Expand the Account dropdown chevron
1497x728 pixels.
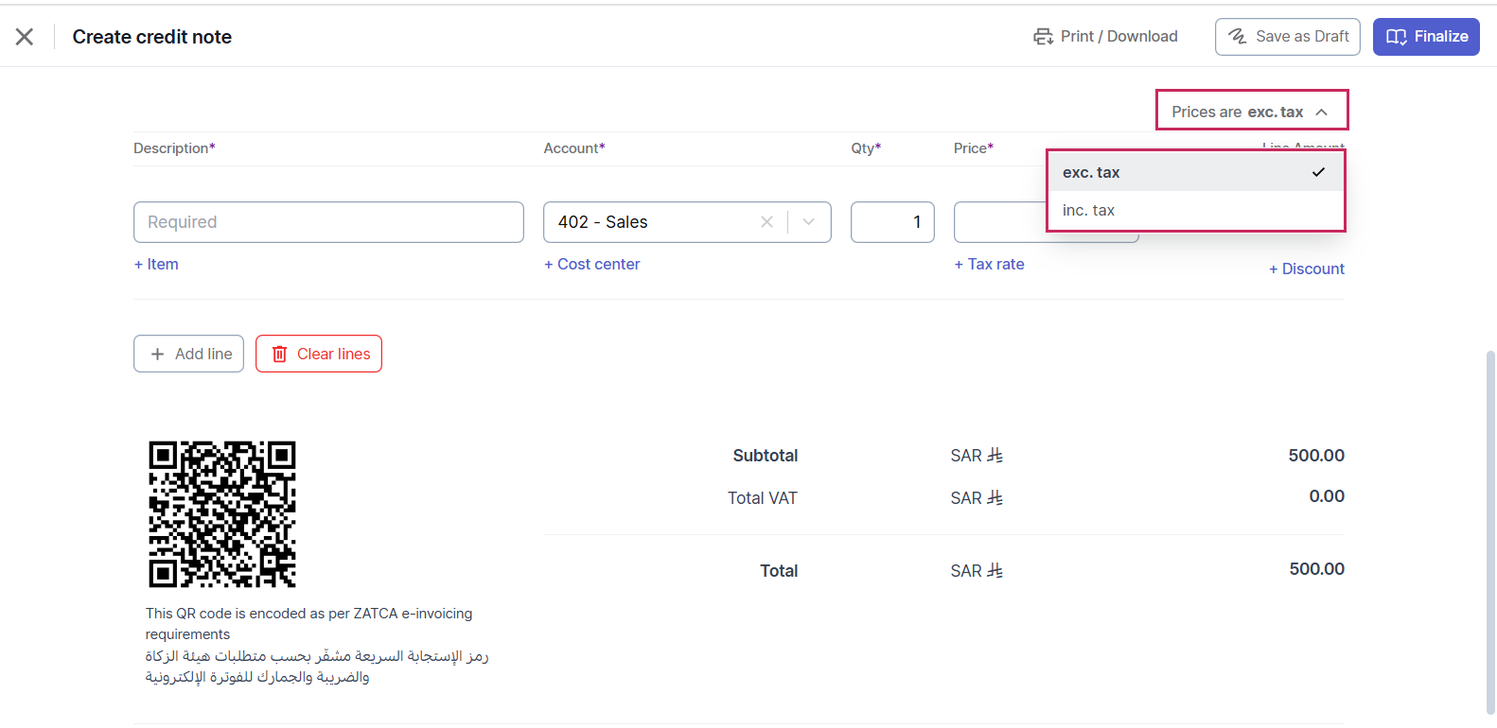[x=809, y=222]
